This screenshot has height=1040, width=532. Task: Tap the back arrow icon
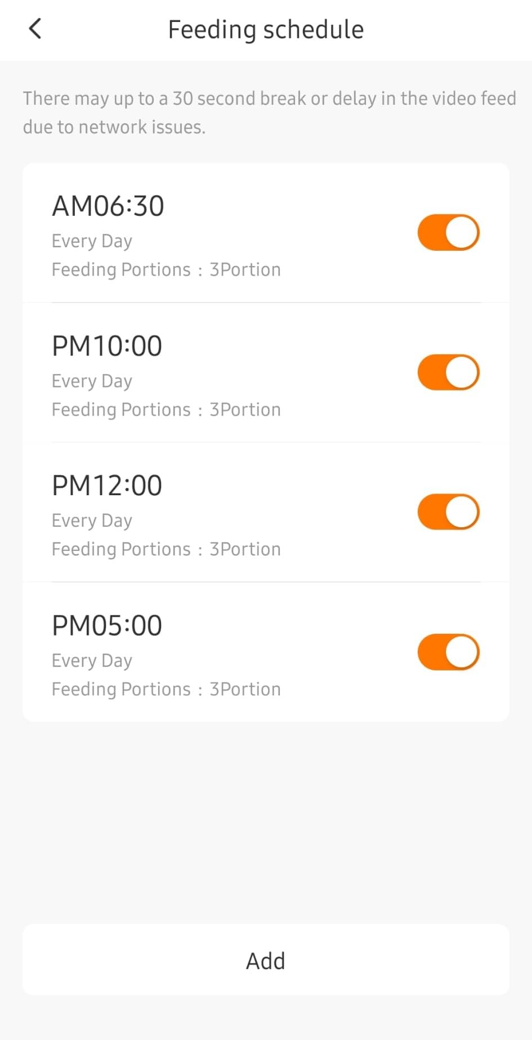click(35, 29)
